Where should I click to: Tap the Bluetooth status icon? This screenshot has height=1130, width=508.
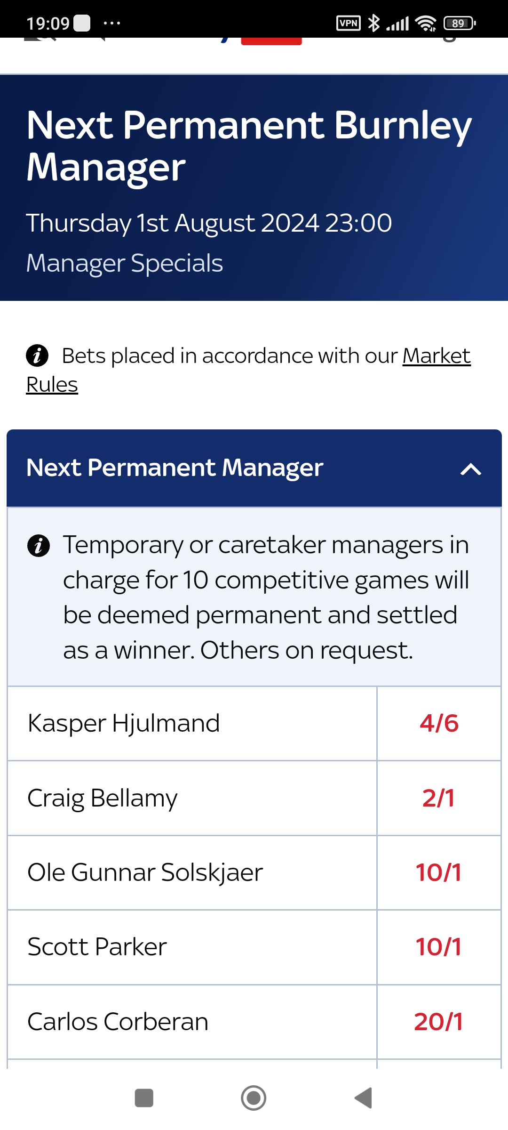(374, 23)
